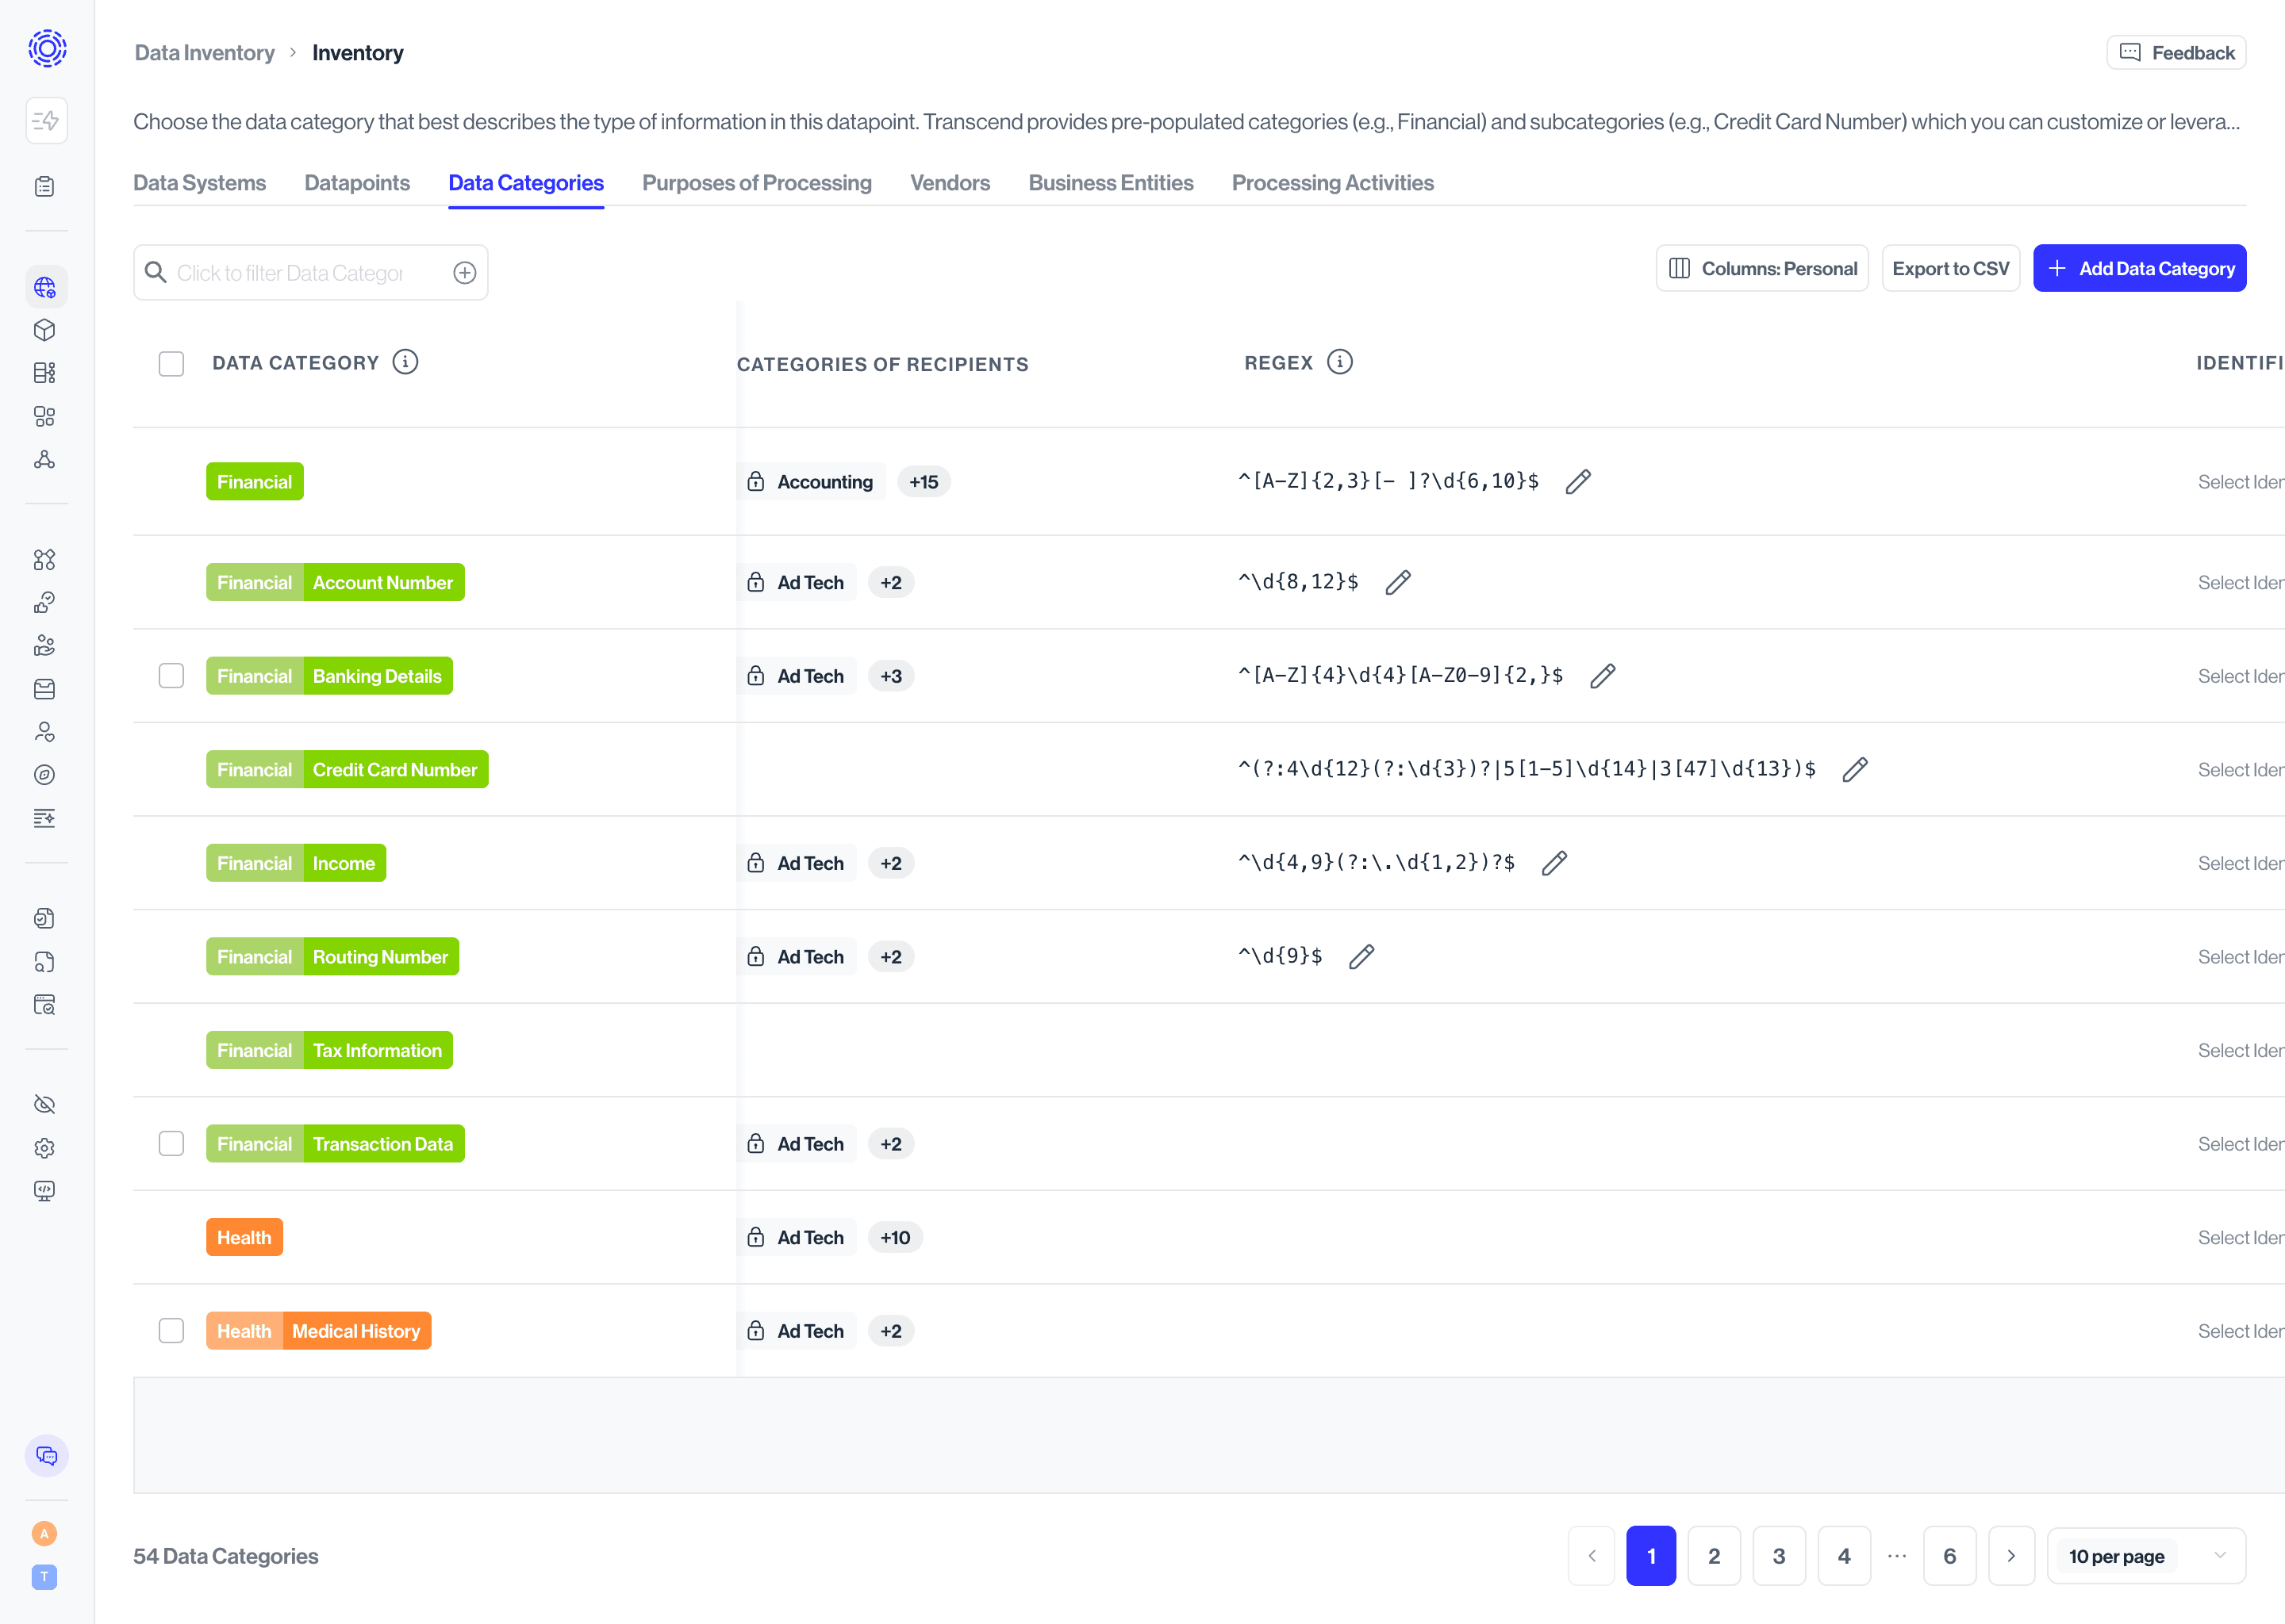Screen dimensions: 2285x1624
Task: Open the chat messaging icon near sidebar bottom
Action: point(46,1456)
